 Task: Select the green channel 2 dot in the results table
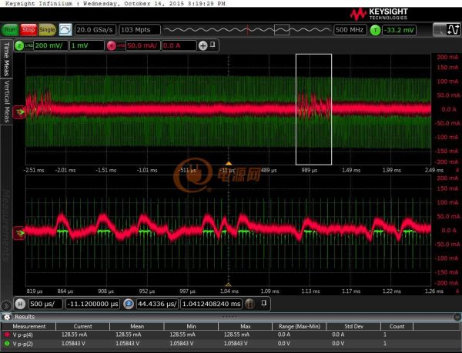click(7, 343)
